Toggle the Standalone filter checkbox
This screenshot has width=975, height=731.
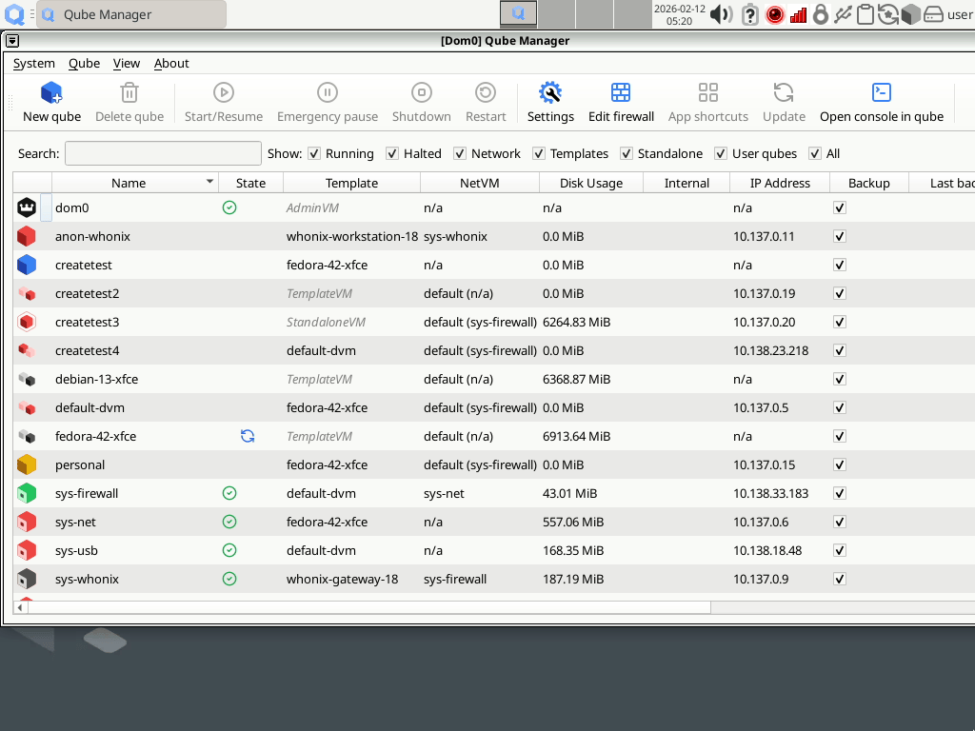click(627, 153)
